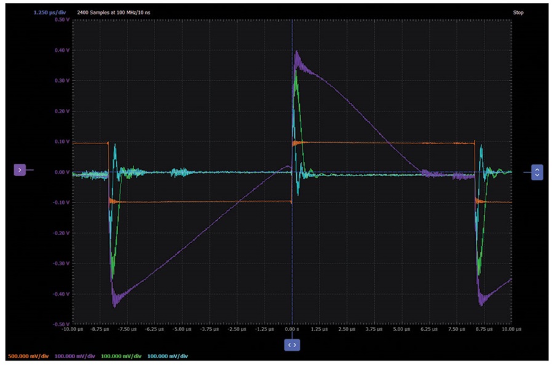Click the 5.00 µs time axis label

click(402, 329)
